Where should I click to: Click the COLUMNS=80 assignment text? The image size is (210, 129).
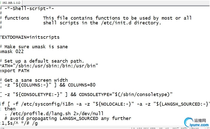[81, 85]
